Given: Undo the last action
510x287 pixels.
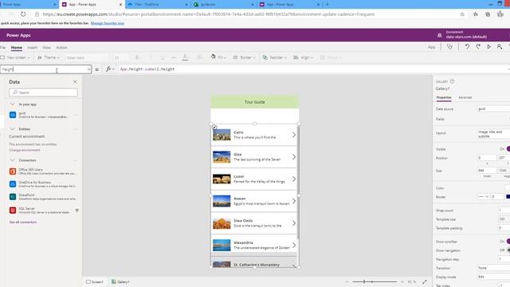Looking at the screenshot, I should 467,47.
